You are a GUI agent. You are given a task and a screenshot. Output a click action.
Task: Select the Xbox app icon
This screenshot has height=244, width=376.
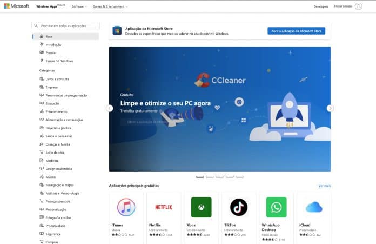[201, 207]
